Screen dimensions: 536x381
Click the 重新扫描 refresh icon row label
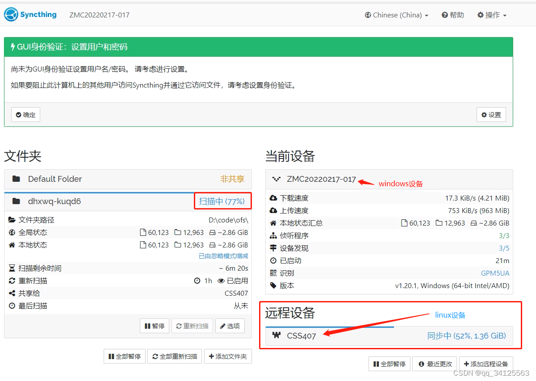click(33, 281)
